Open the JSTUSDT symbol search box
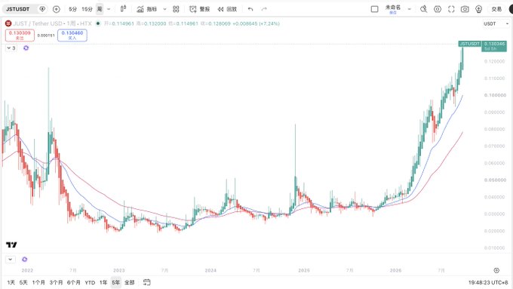 coord(18,9)
